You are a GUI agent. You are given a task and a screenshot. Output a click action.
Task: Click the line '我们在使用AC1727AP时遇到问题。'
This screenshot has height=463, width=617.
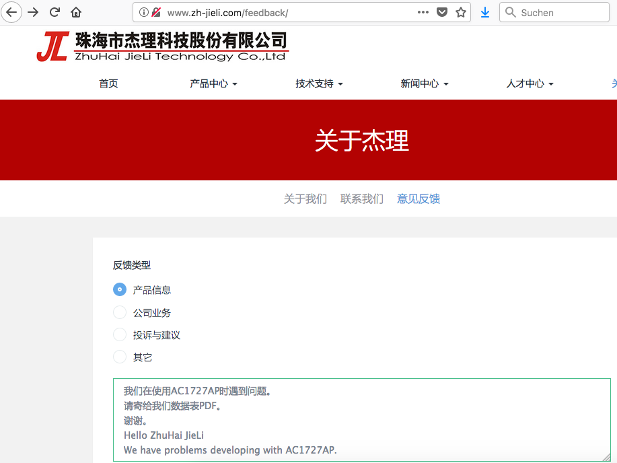[x=198, y=391]
